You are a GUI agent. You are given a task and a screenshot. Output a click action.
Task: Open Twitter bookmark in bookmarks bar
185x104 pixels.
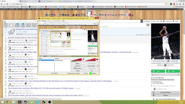pos(62,7)
